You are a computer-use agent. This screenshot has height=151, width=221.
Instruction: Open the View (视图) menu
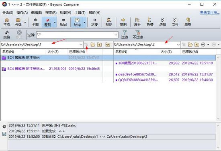65,12
